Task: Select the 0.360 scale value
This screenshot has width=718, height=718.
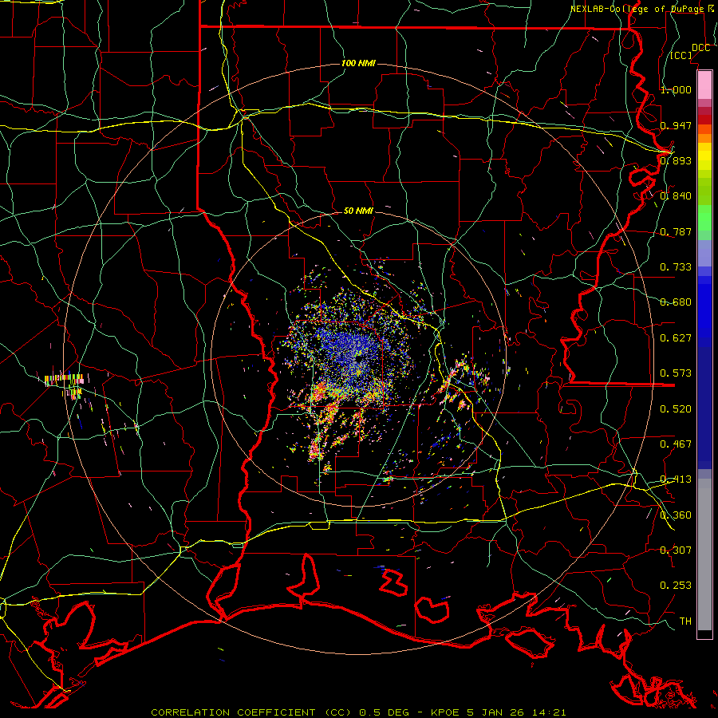Action: 676,515
